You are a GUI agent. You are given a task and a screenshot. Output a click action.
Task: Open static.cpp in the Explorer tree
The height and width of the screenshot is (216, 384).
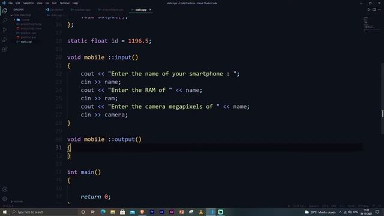(x=26, y=41)
